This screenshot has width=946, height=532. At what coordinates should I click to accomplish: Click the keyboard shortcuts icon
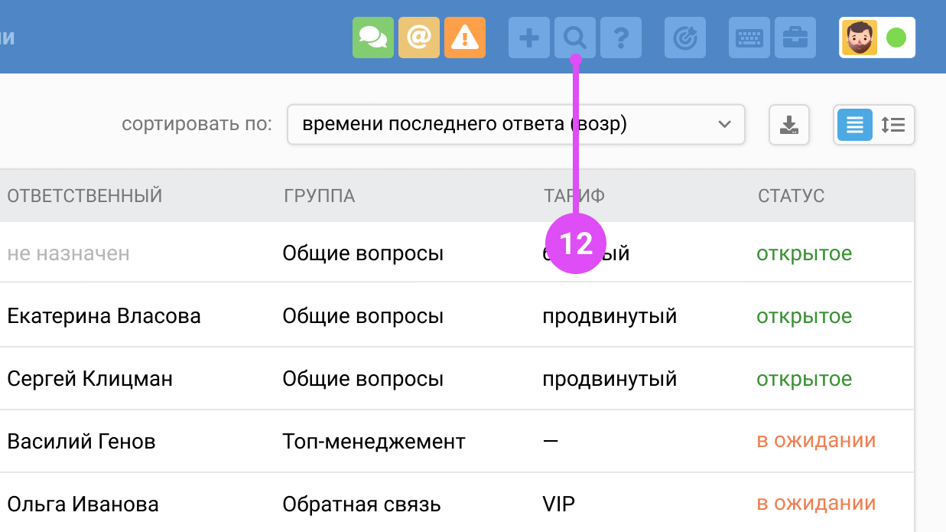pos(749,38)
